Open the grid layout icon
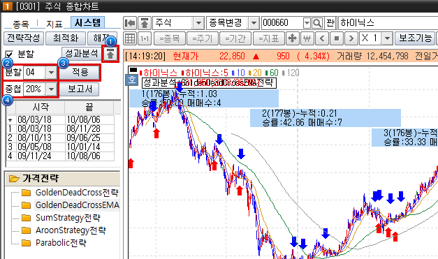The width and height of the screenshot is (438, 259). click(130, 38)
